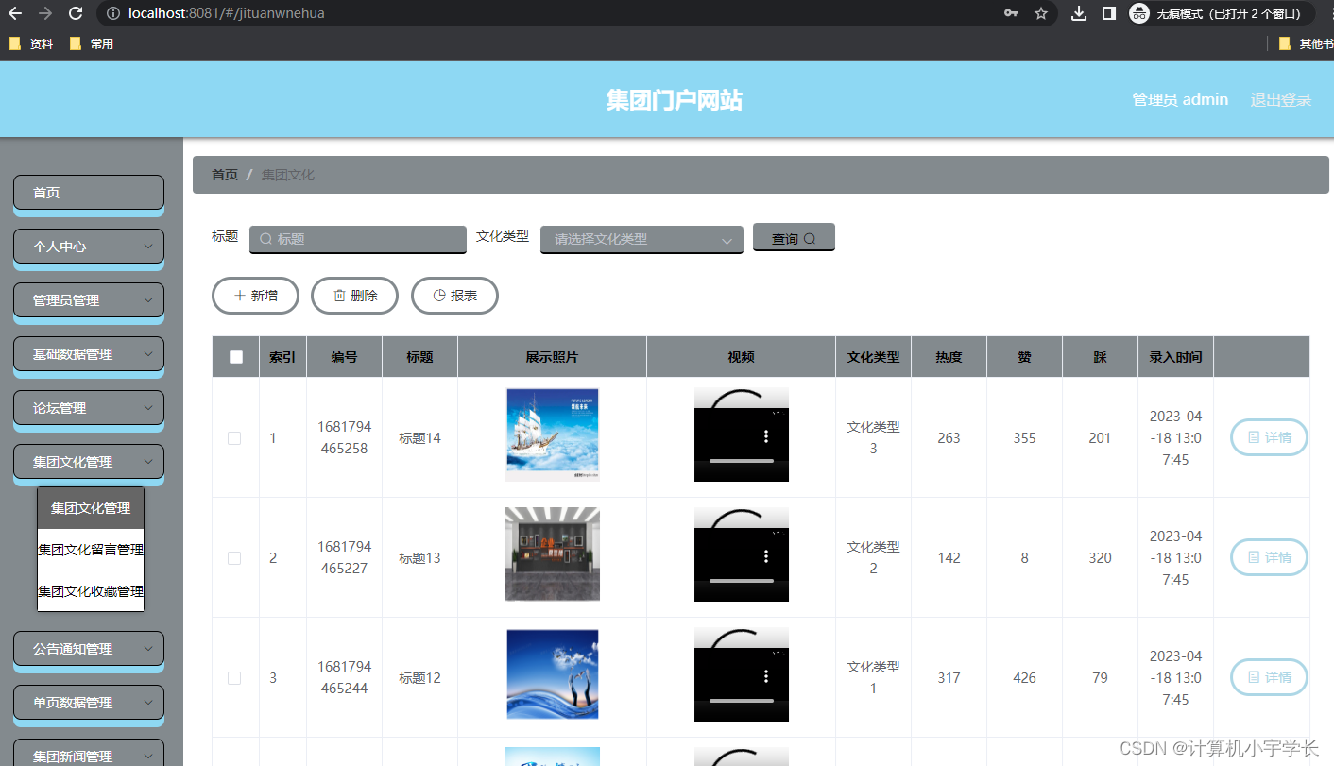Expand the 管理员管理 sidebar menu
Screen dimensions: 1334x766
click(89, 300)
